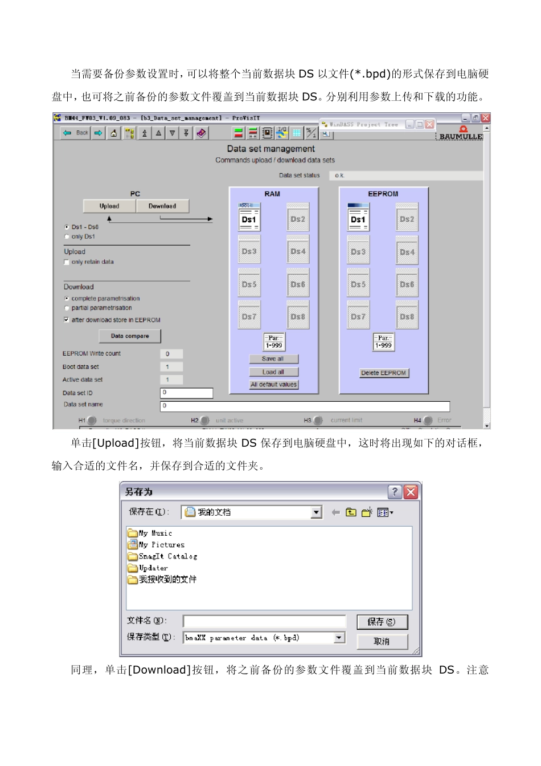Click the 保存 (S) save button

(382, 622)
